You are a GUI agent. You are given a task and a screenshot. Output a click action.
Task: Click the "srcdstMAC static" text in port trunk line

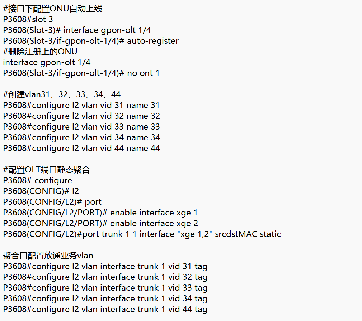coord(248,234)
